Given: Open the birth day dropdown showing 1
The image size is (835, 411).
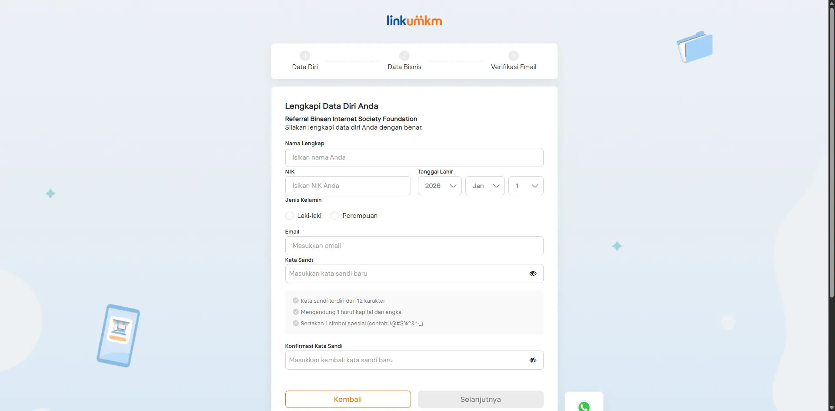Looking at the screenshot, I should (x=526, y=186).
